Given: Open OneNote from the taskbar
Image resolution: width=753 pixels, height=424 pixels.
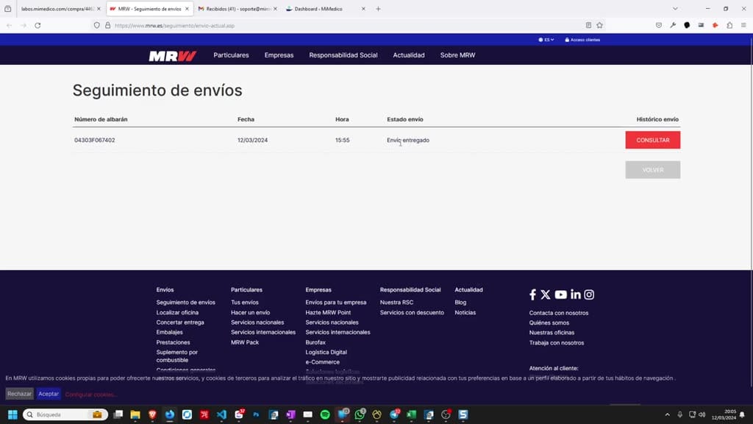Looking at the screenshot, I should [x=290, y=414].
